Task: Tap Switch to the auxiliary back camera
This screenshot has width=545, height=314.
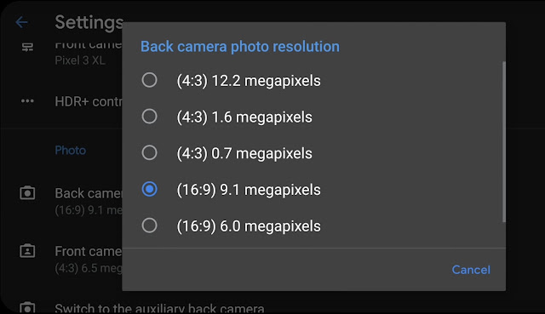Action: click(159, 308)
